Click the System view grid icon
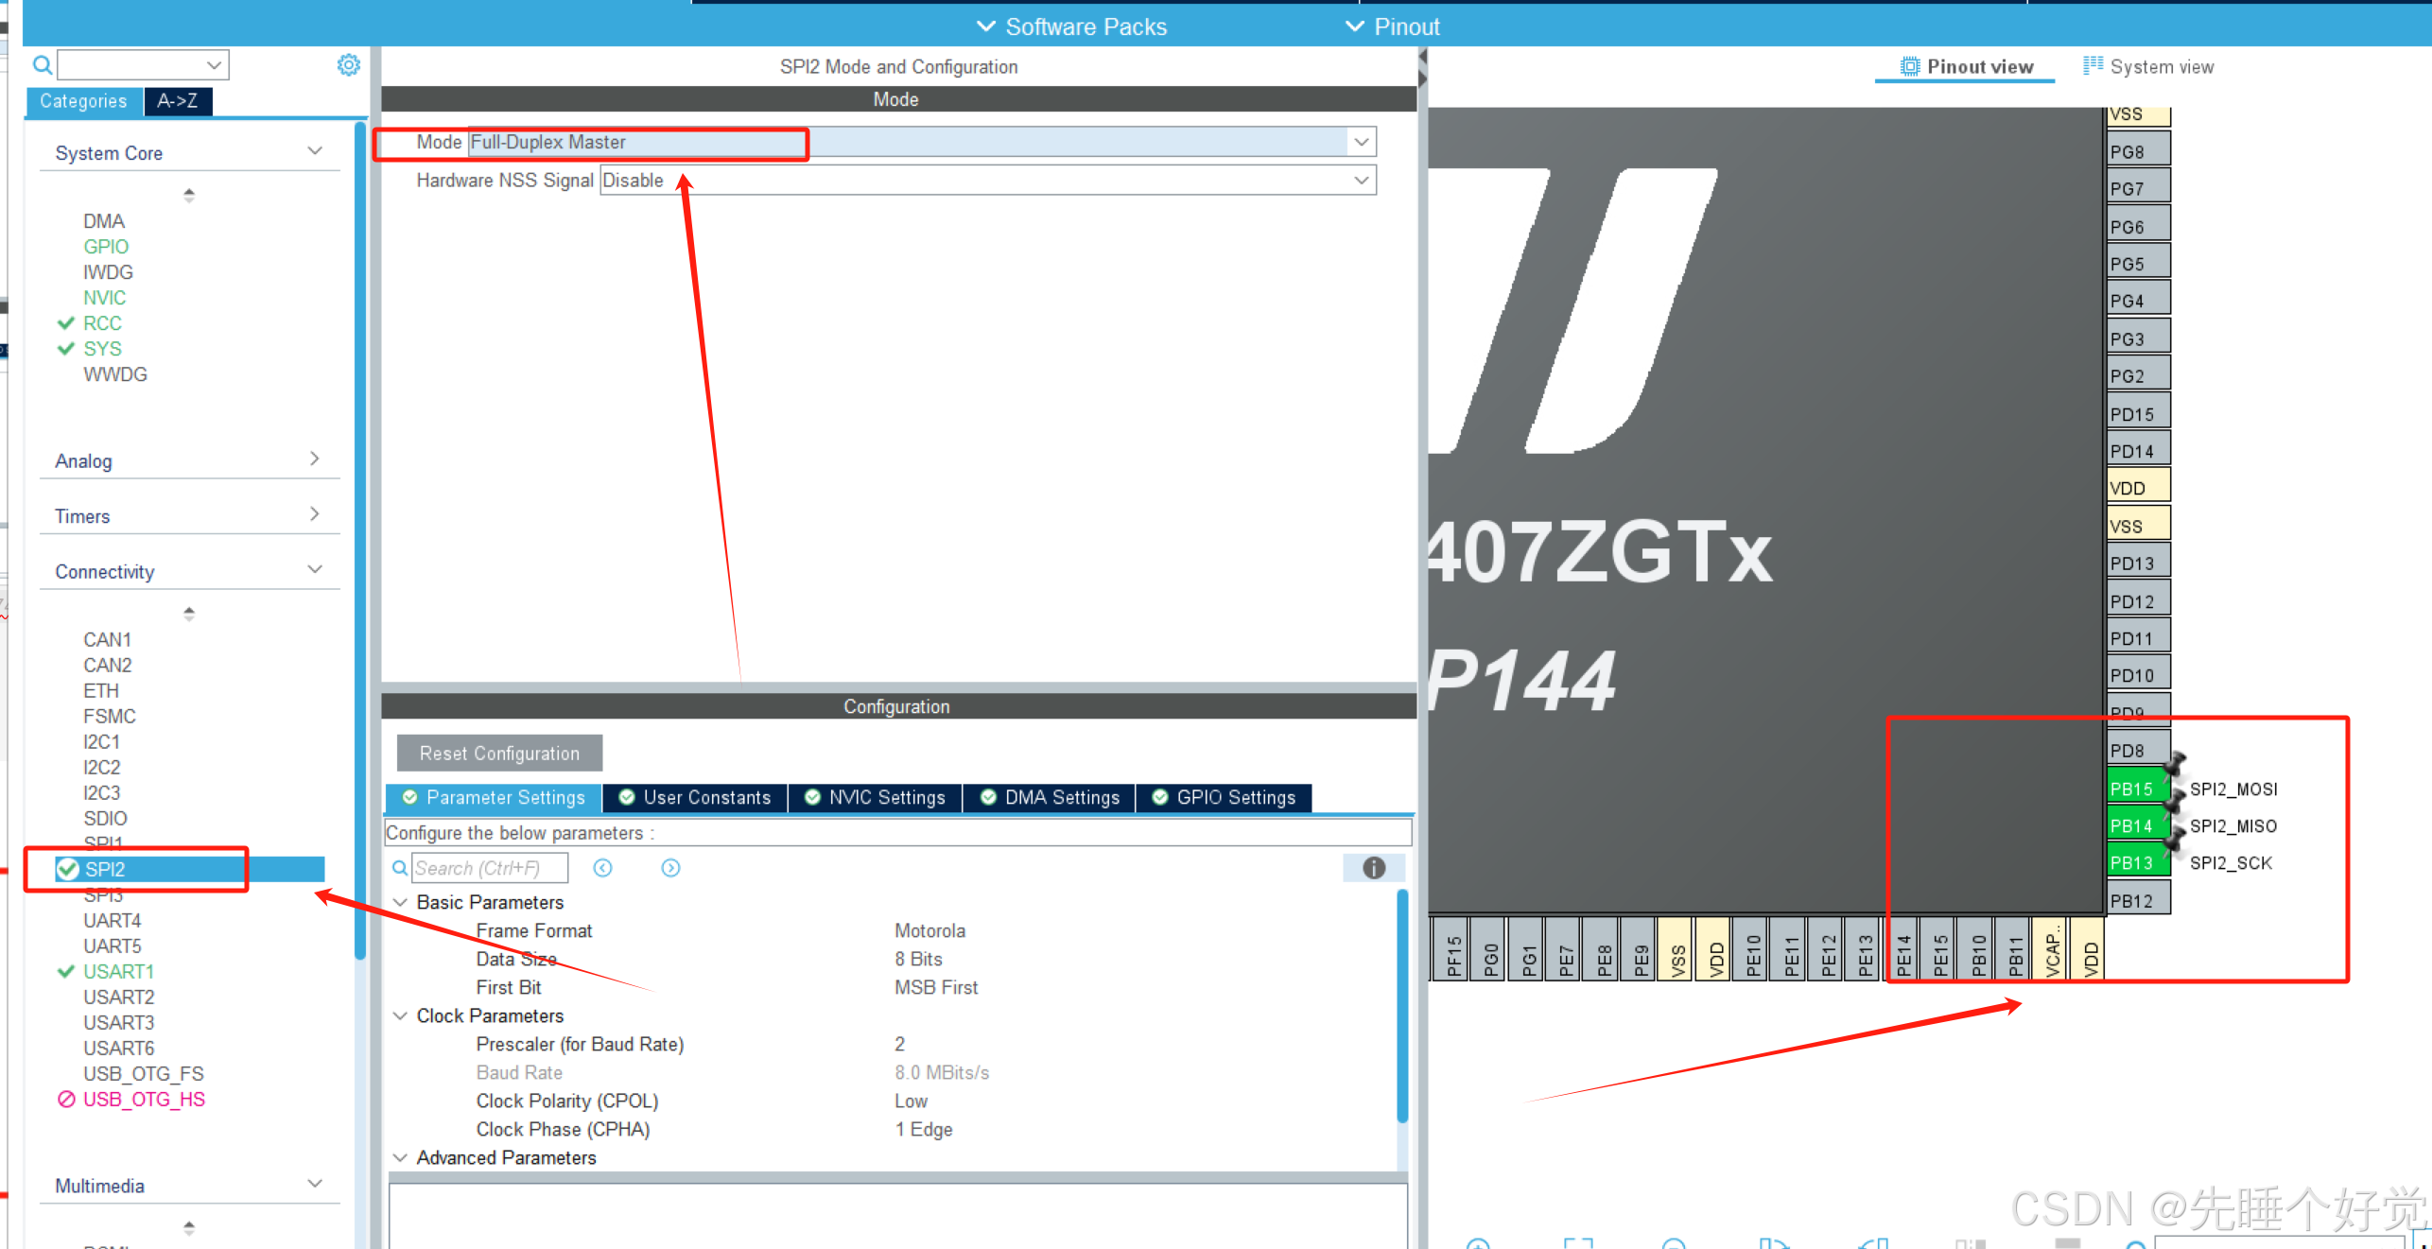2432x1249 pixels. 2093,66
